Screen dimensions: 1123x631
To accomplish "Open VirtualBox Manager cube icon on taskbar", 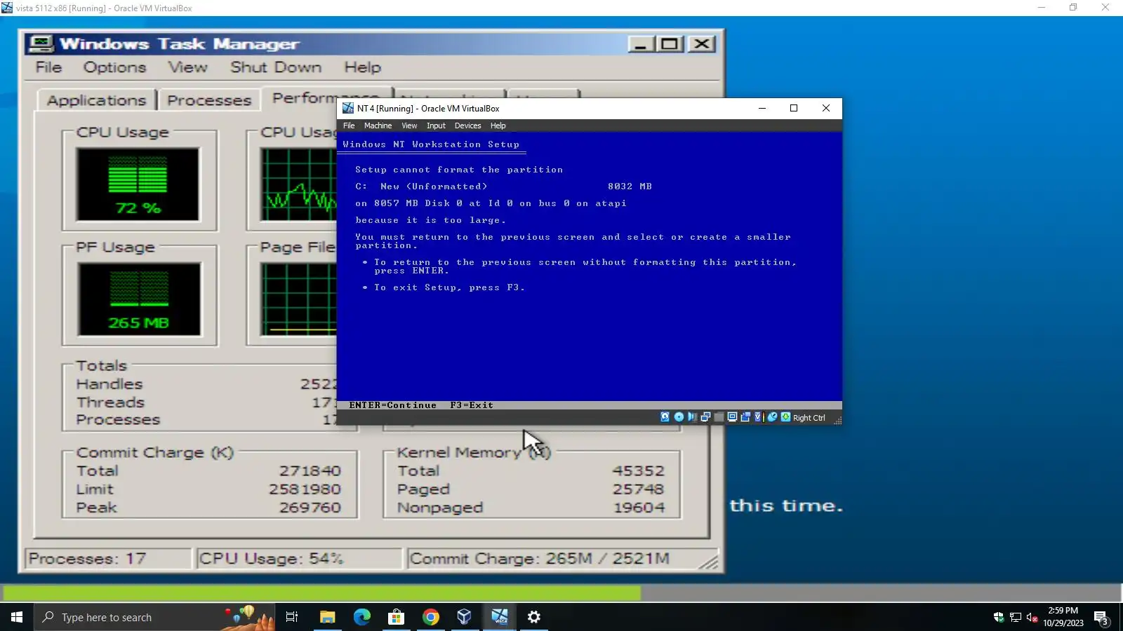I will coord(464,617).
